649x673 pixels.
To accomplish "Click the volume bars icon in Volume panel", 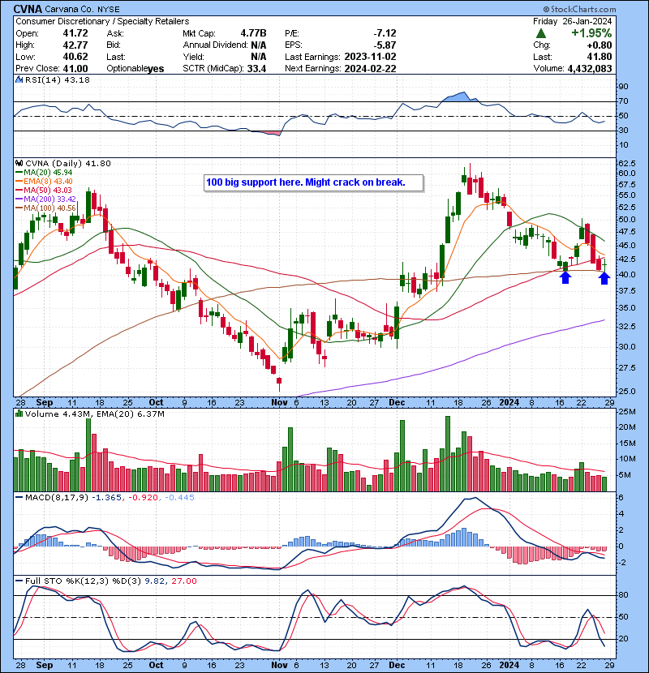I will [x=19, y=414].
